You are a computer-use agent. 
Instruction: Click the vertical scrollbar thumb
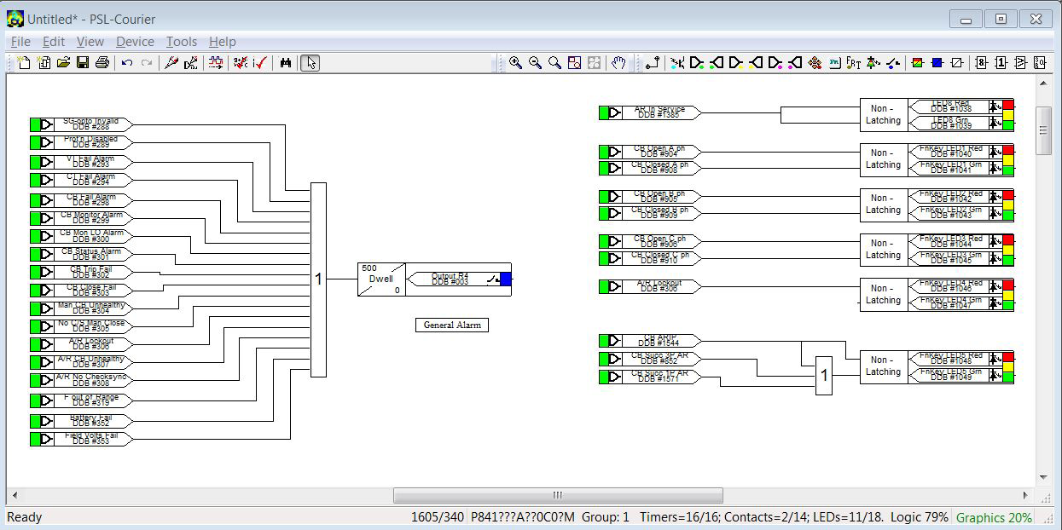1043,130
